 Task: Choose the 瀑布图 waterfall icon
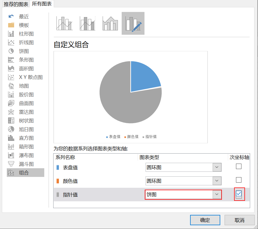pos(11,155)
